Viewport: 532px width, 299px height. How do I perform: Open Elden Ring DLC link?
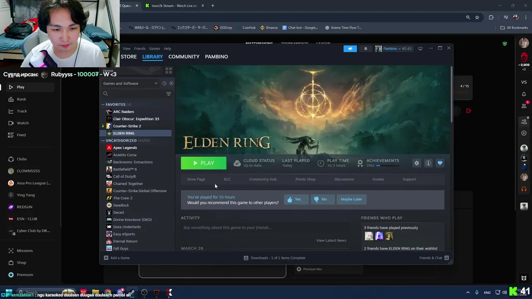pos(227,179)
